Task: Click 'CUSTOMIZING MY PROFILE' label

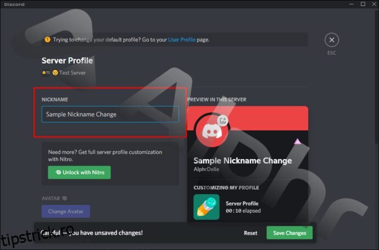Action: click(x=226, y=187)
